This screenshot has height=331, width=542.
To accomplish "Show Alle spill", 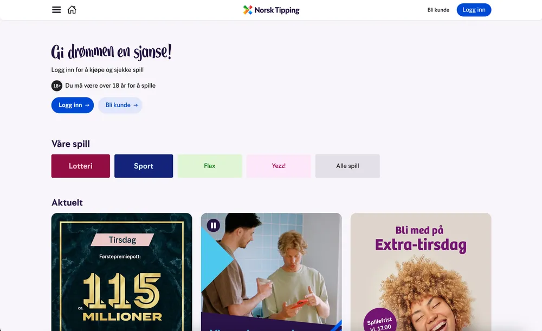I will click(347, 166).
